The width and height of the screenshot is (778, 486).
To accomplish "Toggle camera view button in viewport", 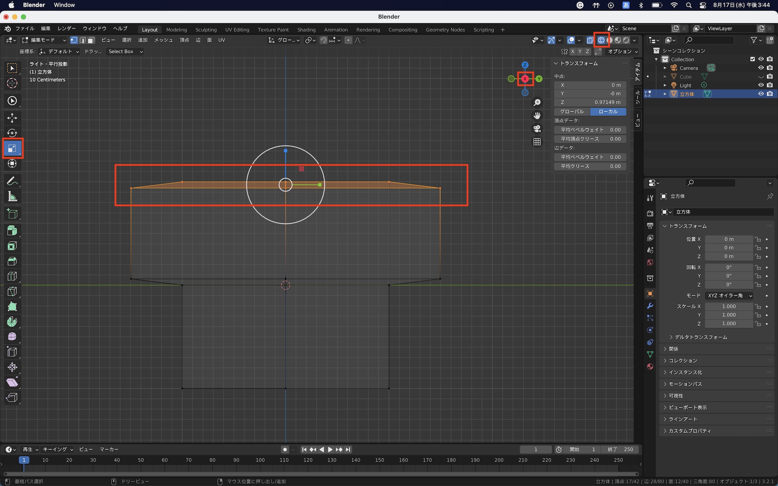I will (537, 129).
